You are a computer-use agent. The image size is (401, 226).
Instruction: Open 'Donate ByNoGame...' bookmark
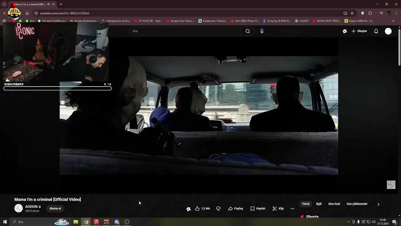pyautogui.click(x=84, y=21)
